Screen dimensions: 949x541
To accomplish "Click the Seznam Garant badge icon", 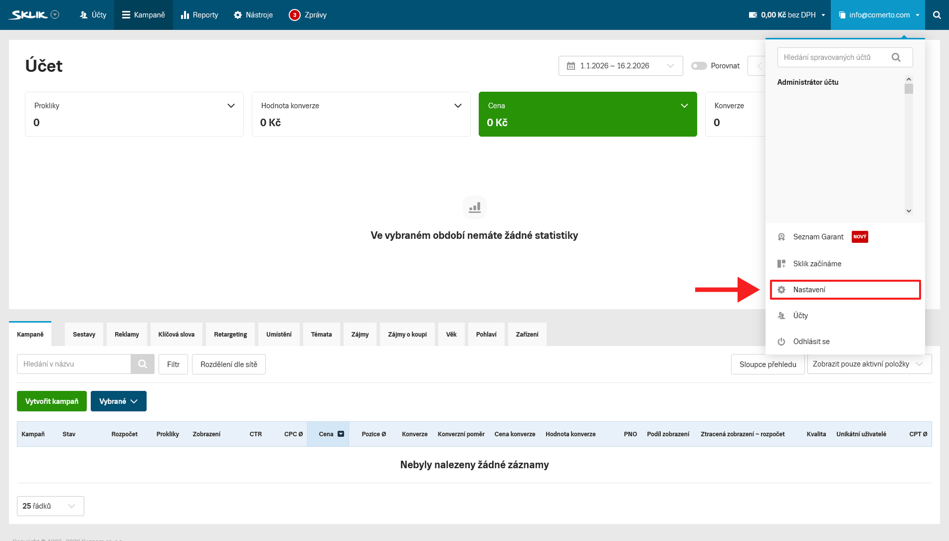I will click(781, 237).
